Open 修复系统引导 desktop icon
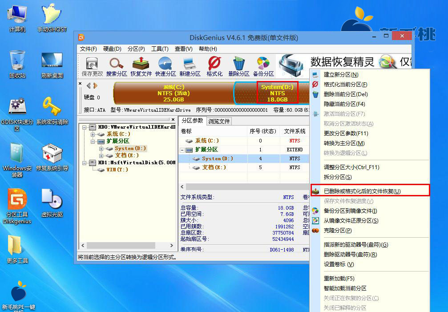Image resolution: width=448 pixels, height=312 pixels. click(x=52, y=157)
